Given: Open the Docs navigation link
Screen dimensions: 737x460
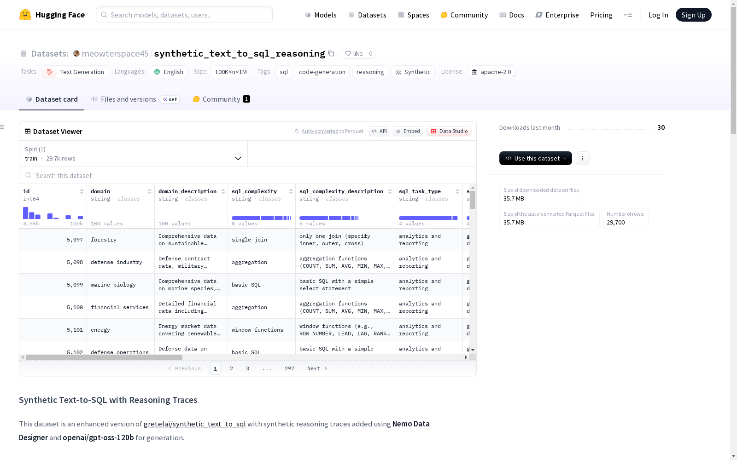Looking at the screenshot, I should click(x=512, y=15).
